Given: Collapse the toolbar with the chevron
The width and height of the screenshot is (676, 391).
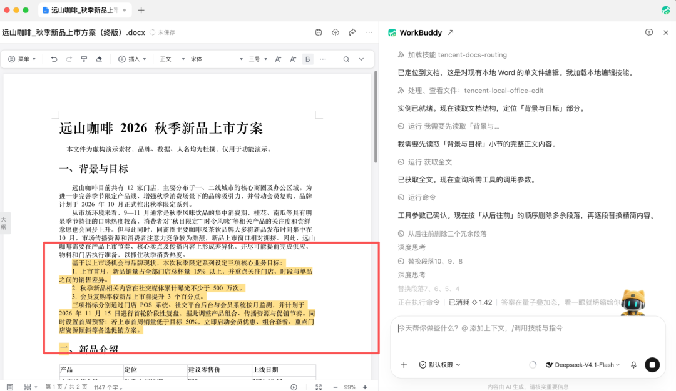Looking at the screenshot, I should [361, 59].
